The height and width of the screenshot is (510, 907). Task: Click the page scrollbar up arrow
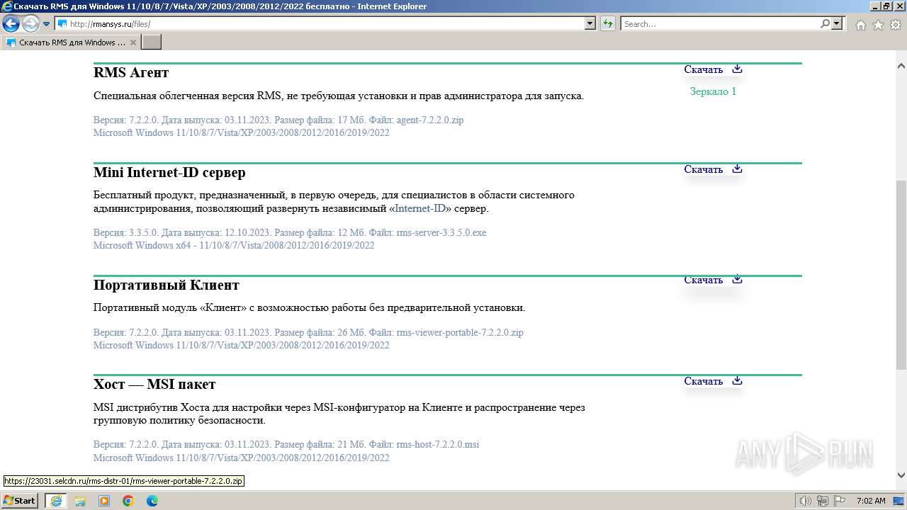[x=901, y=66]
